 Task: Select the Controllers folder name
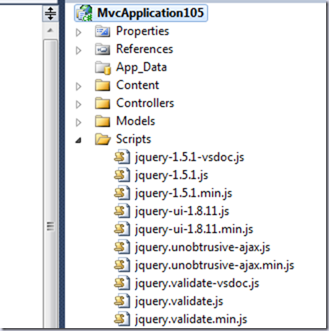145,103
